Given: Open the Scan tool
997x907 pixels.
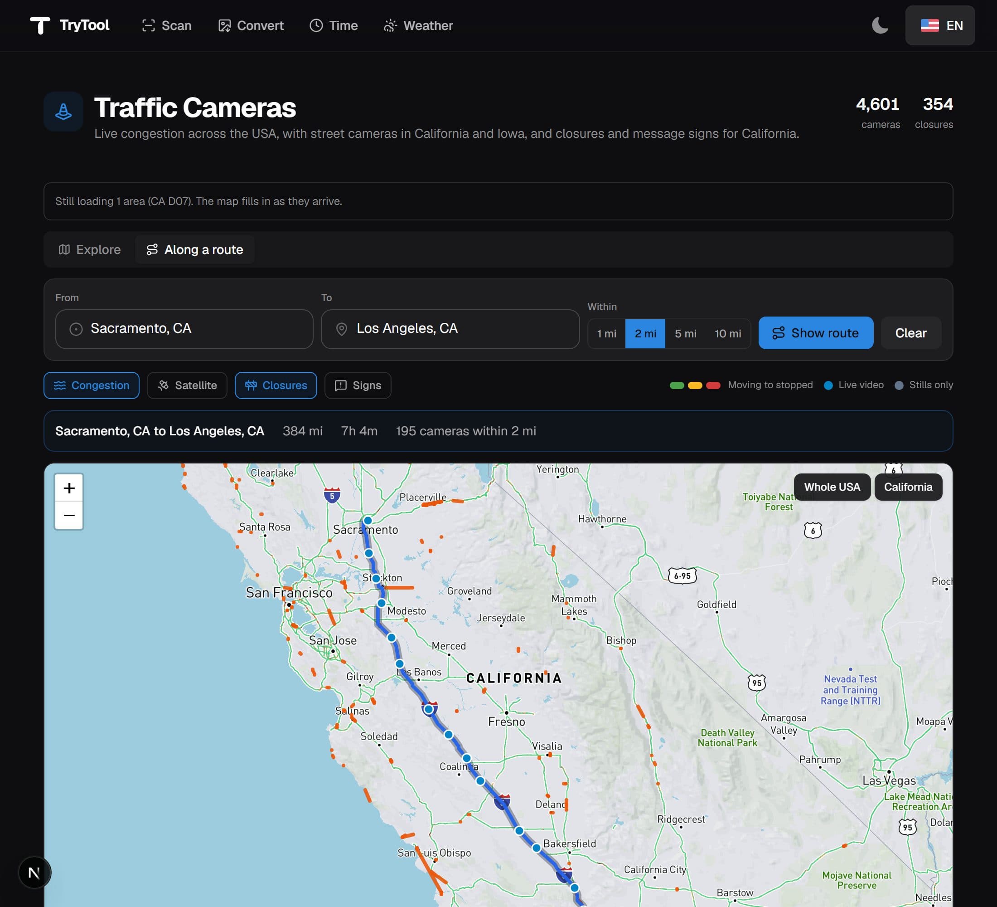Looking at the screenshot, I should point(167,25).
